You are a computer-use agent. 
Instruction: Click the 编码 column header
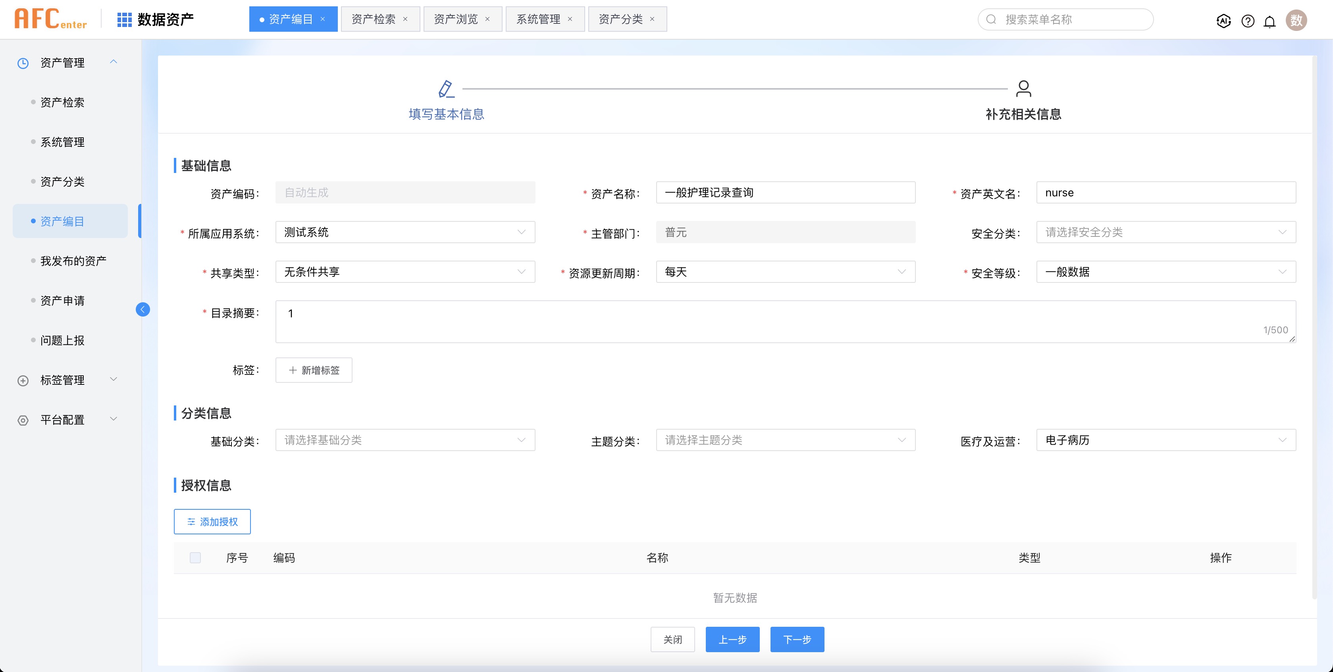pyautogui.click(x=284, y=558)
